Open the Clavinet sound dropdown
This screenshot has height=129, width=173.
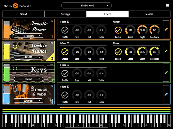pyautogui.click(x=28, y=79)
